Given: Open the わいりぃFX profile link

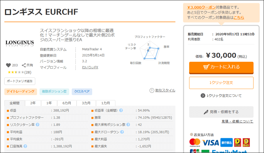Looking at the screenshot, I should pyautogui.click(x=90, y=67).
